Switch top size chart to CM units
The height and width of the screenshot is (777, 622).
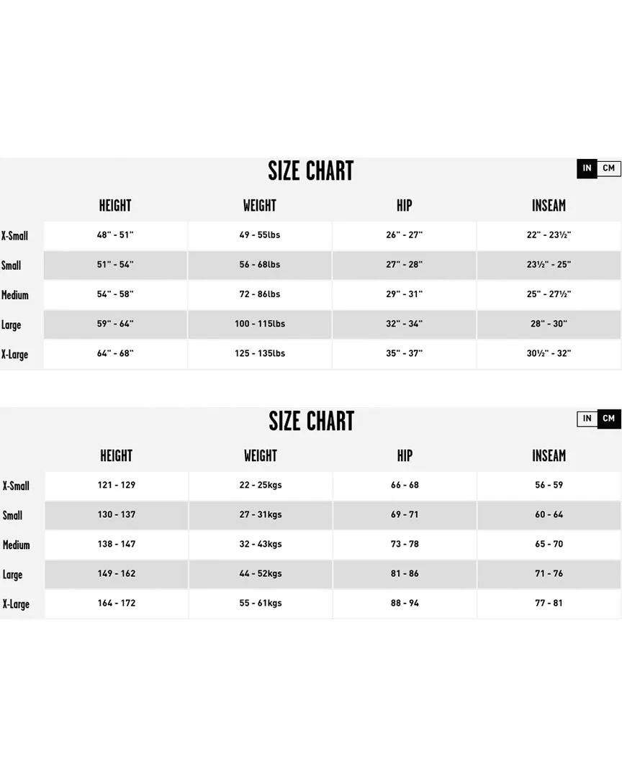coord(608,168)
